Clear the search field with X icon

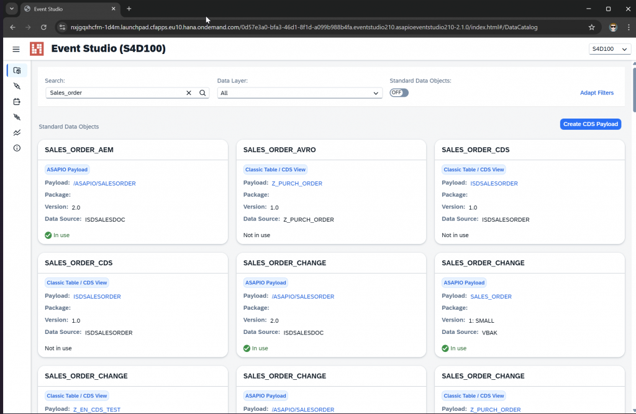point(189,92)
